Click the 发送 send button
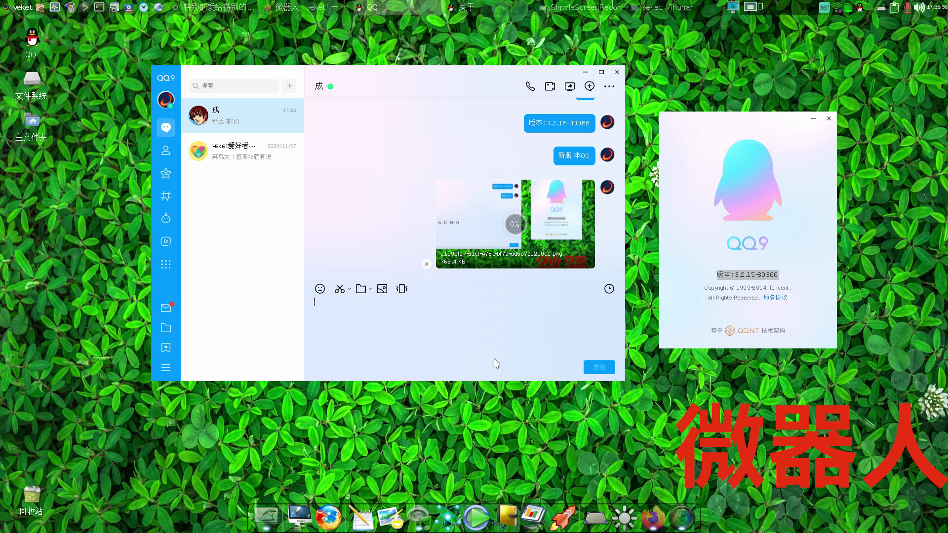 coord(599,367)
